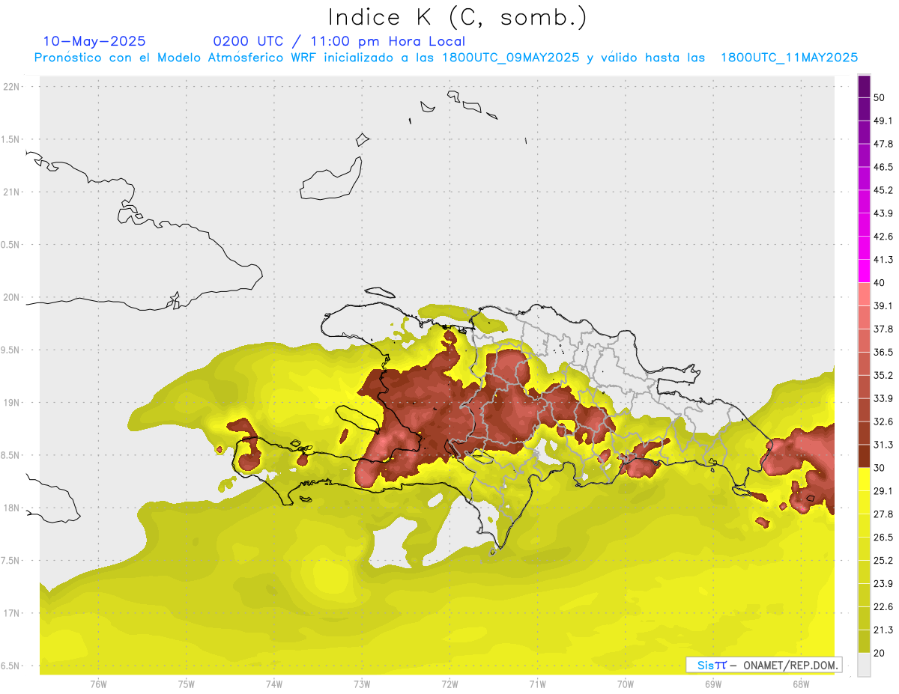Screen dimensions: 899x694
Task: Click the "18N" latitude label
Action: pos(11,508)
